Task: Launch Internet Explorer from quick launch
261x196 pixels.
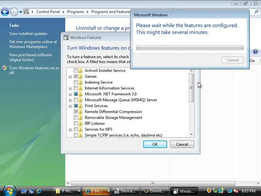Action: 39,191
